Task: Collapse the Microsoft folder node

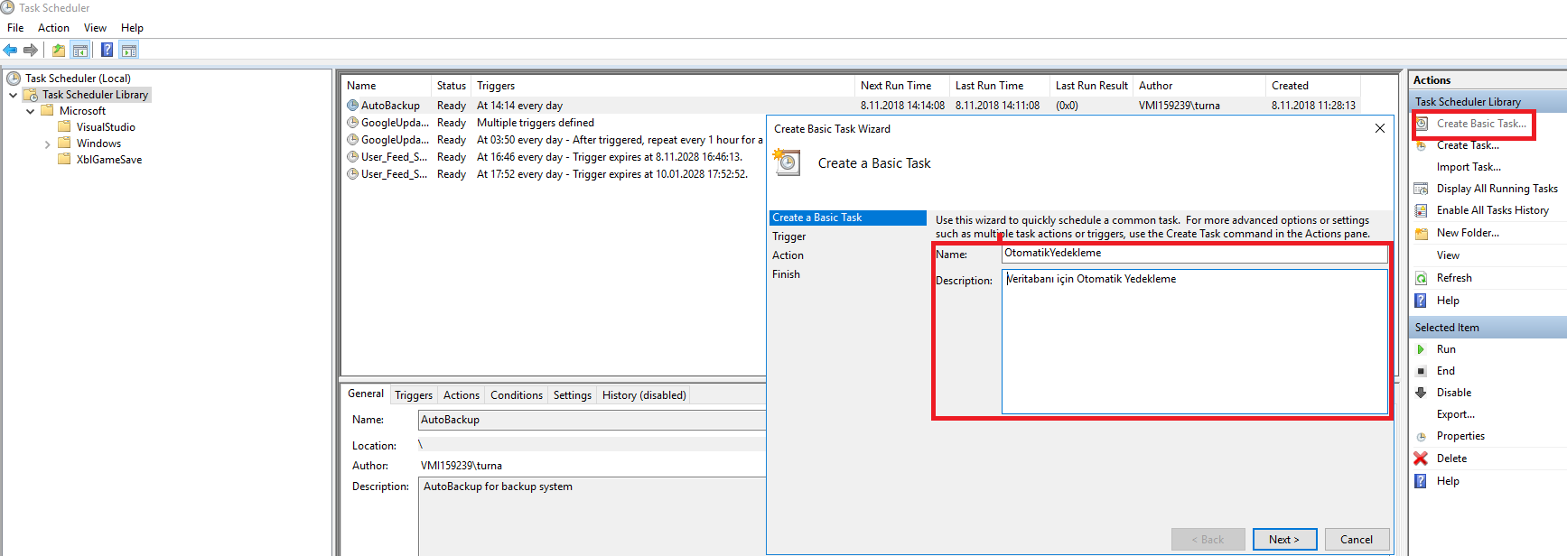Action: coord(30,111)
